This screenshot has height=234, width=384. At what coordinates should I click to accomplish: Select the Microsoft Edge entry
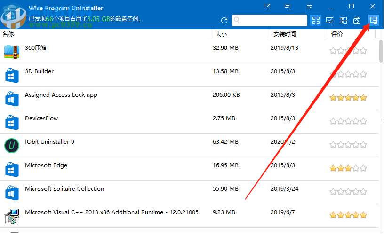tap(46, 165)
